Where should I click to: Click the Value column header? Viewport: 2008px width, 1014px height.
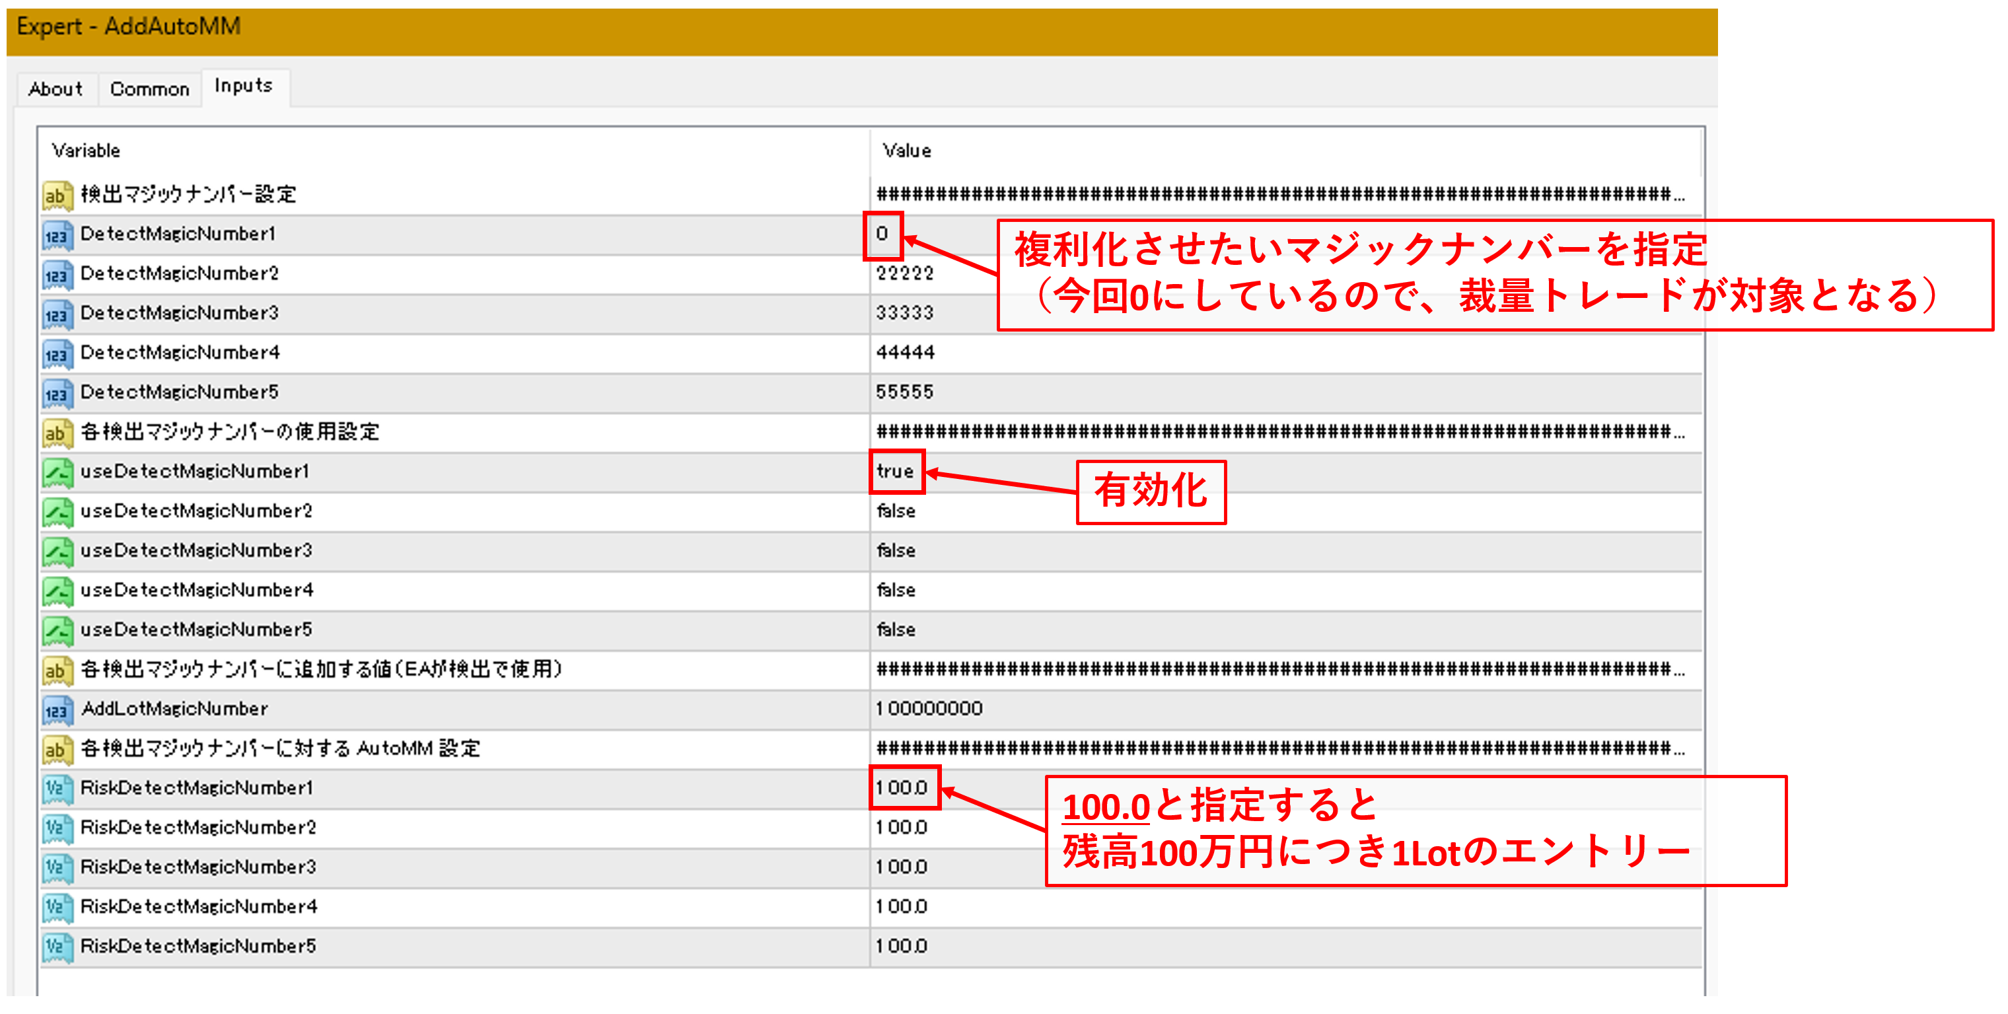(906, 151)
